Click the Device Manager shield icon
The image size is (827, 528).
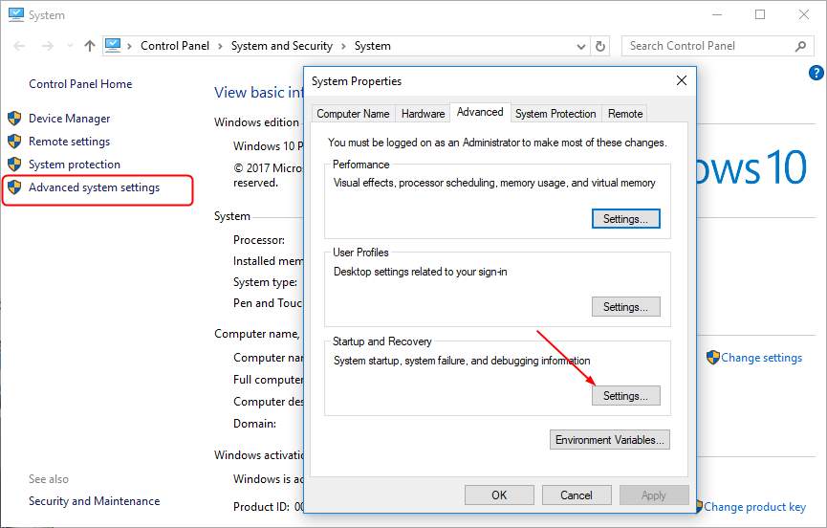(x=14, y=119)
